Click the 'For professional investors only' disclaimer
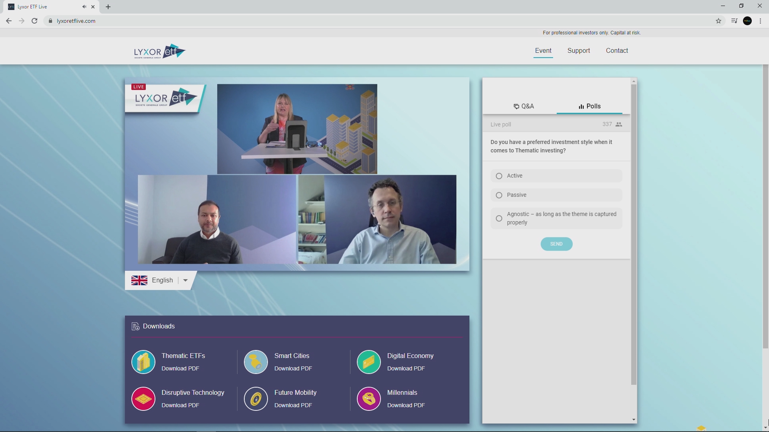This screenshot has height=432, width=769. 592,33
